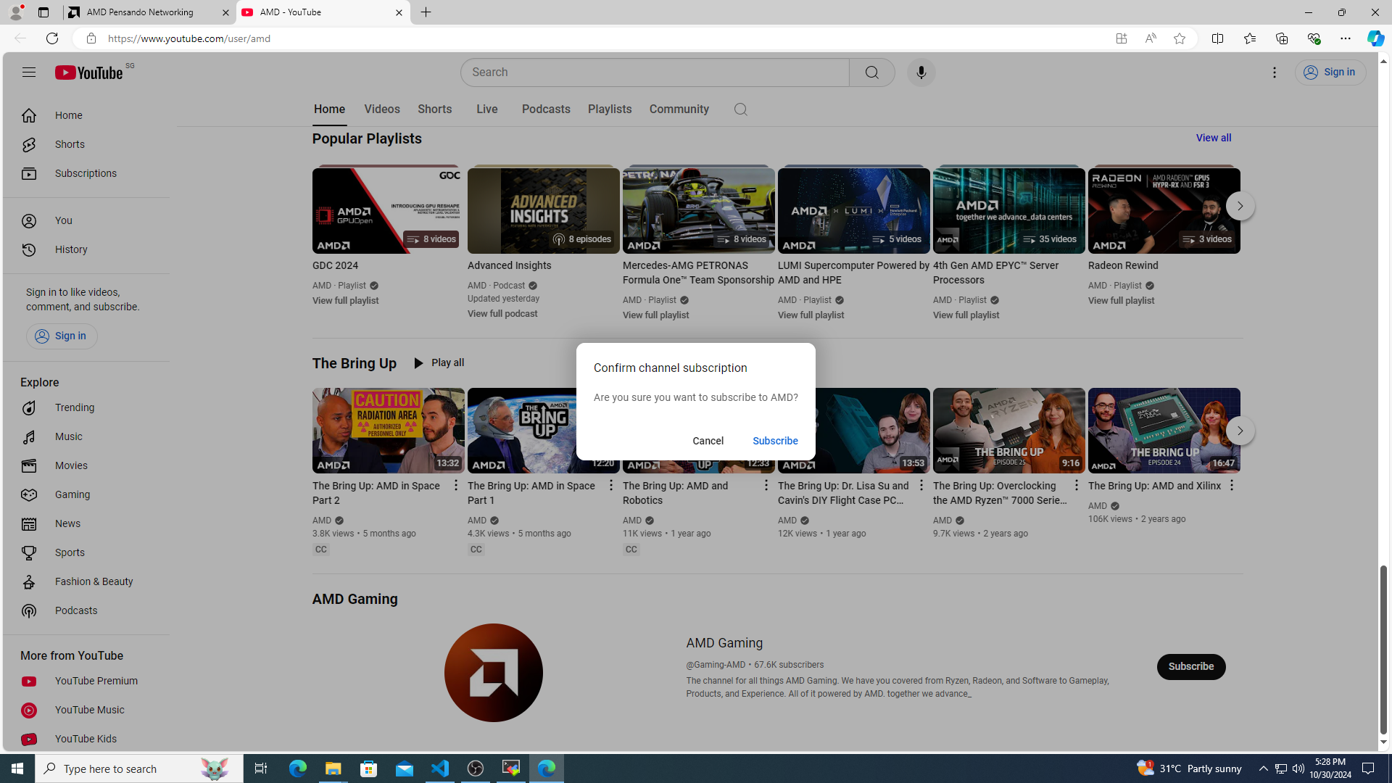Add this page to favorites star
The height and width of the screenshot is (783, 1392).
[x=1179, y=38]
